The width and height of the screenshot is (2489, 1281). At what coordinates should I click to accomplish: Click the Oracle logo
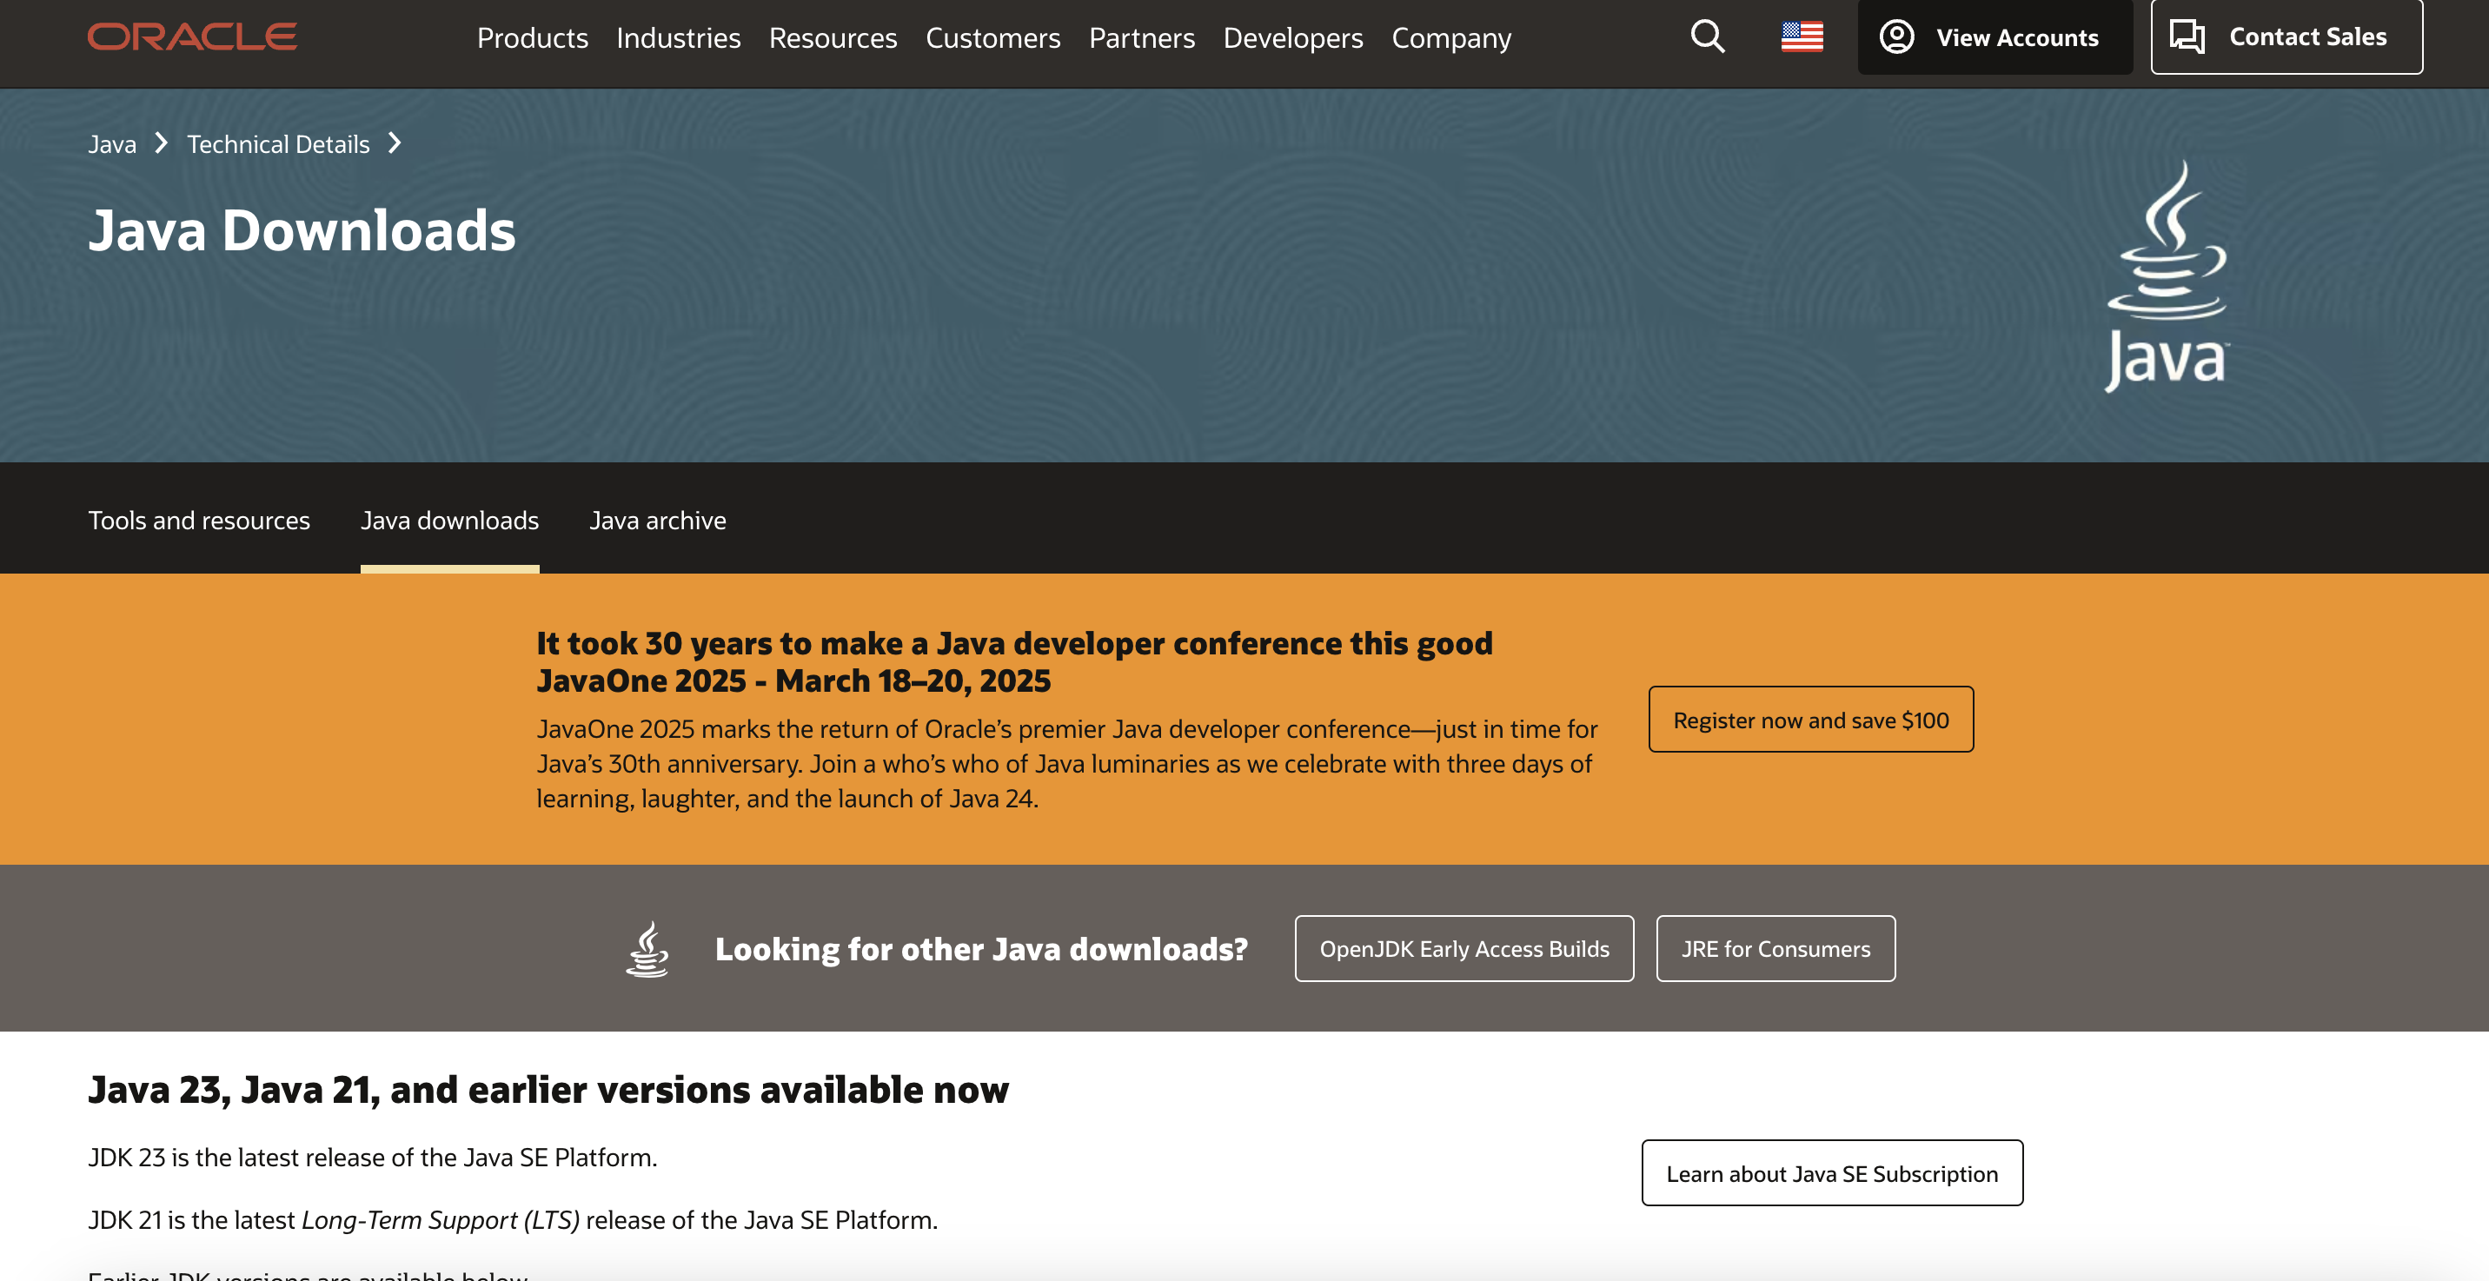coord(191,37)
